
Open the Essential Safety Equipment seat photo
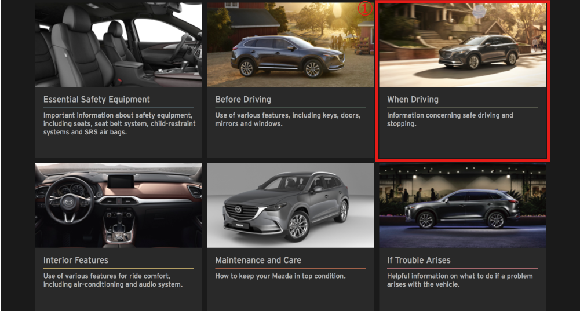(x=118, y=45)
